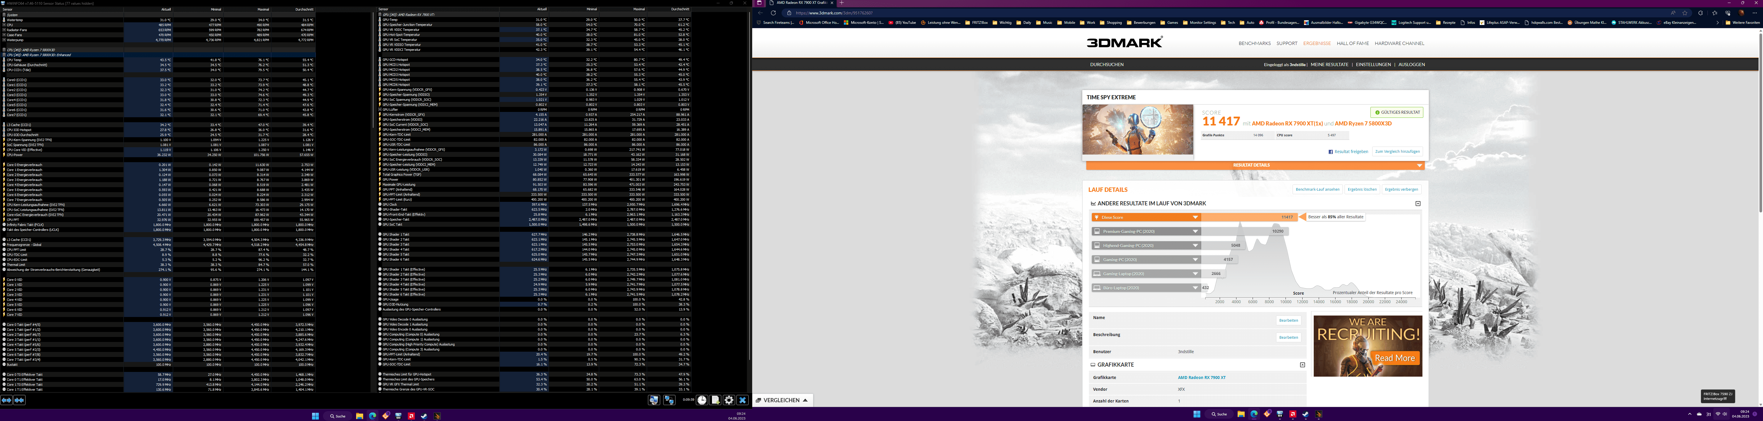Viewport: 1763px width, 421px height.
Task: Click first HWiNFO remote monitor icon next to second computer icon
Action: [x=654, y=400]
